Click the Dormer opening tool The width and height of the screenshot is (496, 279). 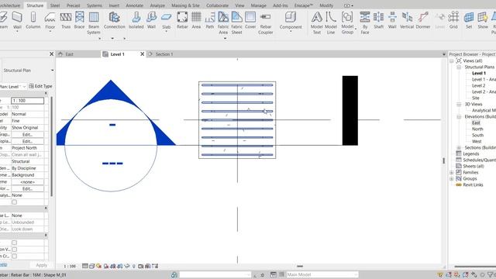423,21
